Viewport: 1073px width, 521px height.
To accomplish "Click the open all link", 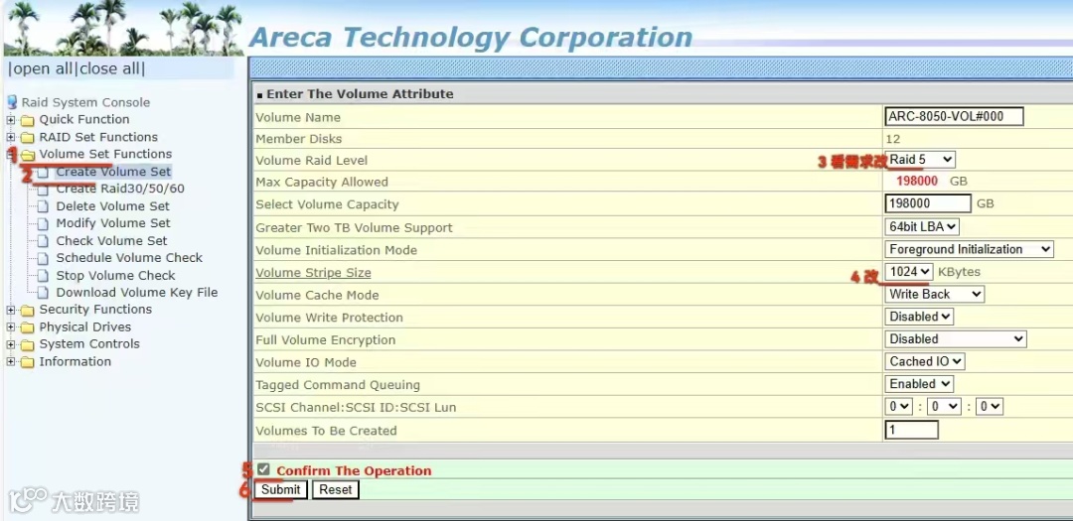I will coord(41,69).
